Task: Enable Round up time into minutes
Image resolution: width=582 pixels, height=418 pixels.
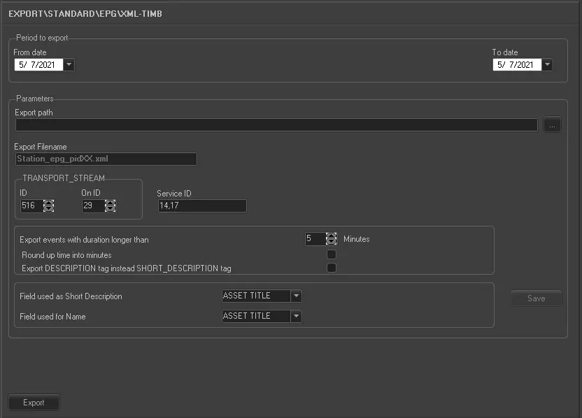Action: (x=332, y=254)
